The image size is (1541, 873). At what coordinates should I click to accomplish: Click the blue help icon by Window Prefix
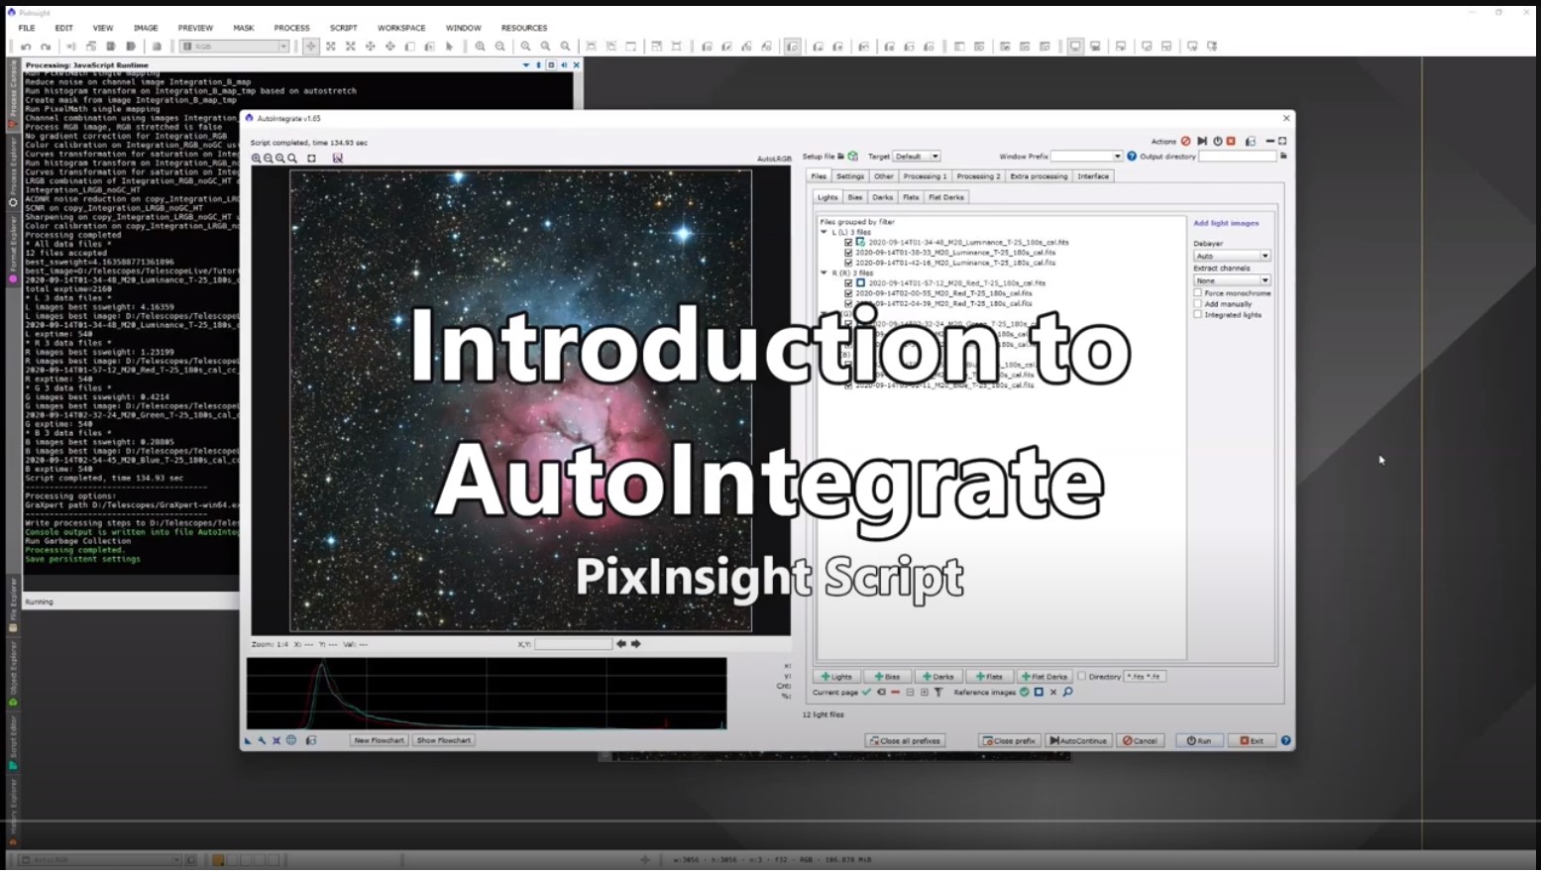point(1132,157)
